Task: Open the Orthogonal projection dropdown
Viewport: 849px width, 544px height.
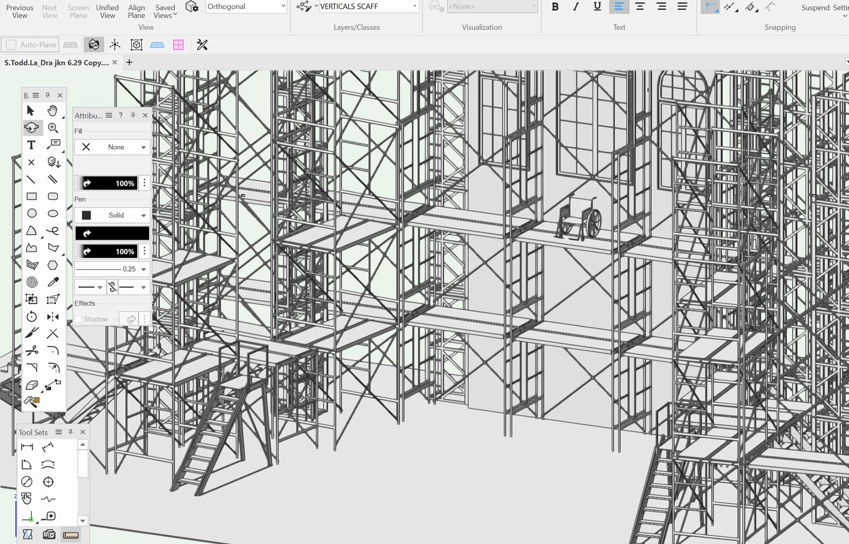Action: pyautogui.click(x=246, y=7)
